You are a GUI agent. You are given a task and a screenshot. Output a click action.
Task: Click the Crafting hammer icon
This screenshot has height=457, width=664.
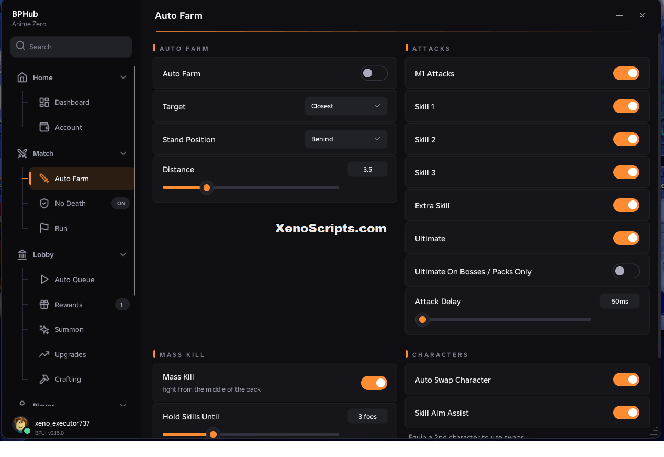pos(44,379)
